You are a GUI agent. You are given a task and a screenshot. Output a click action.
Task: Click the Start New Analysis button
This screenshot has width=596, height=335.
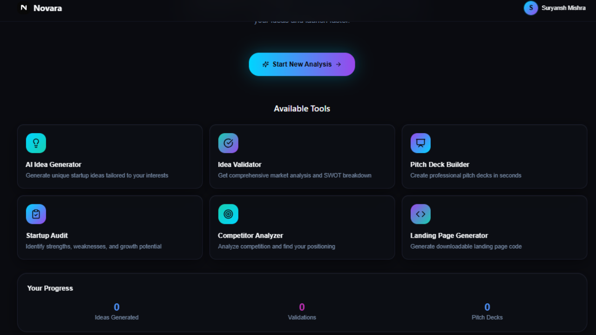302,64
